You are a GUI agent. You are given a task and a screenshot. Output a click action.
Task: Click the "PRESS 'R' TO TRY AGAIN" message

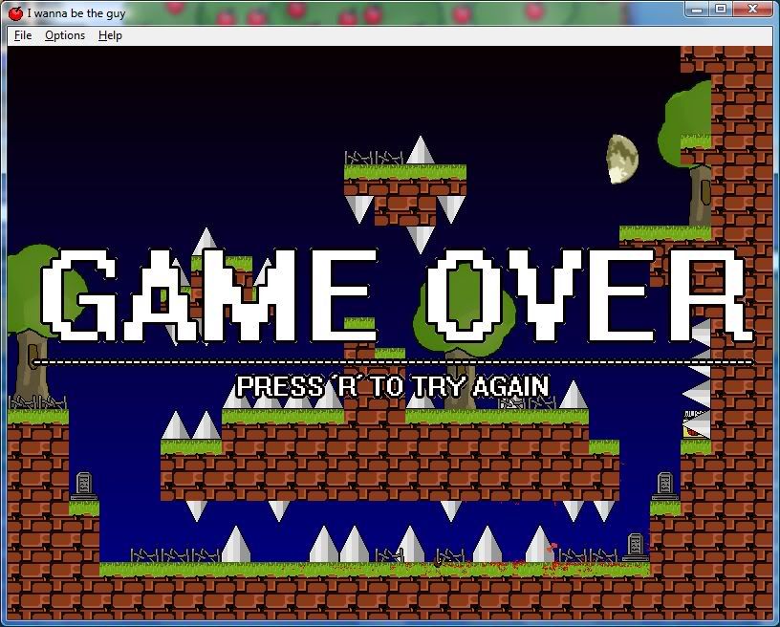point(393,386)
